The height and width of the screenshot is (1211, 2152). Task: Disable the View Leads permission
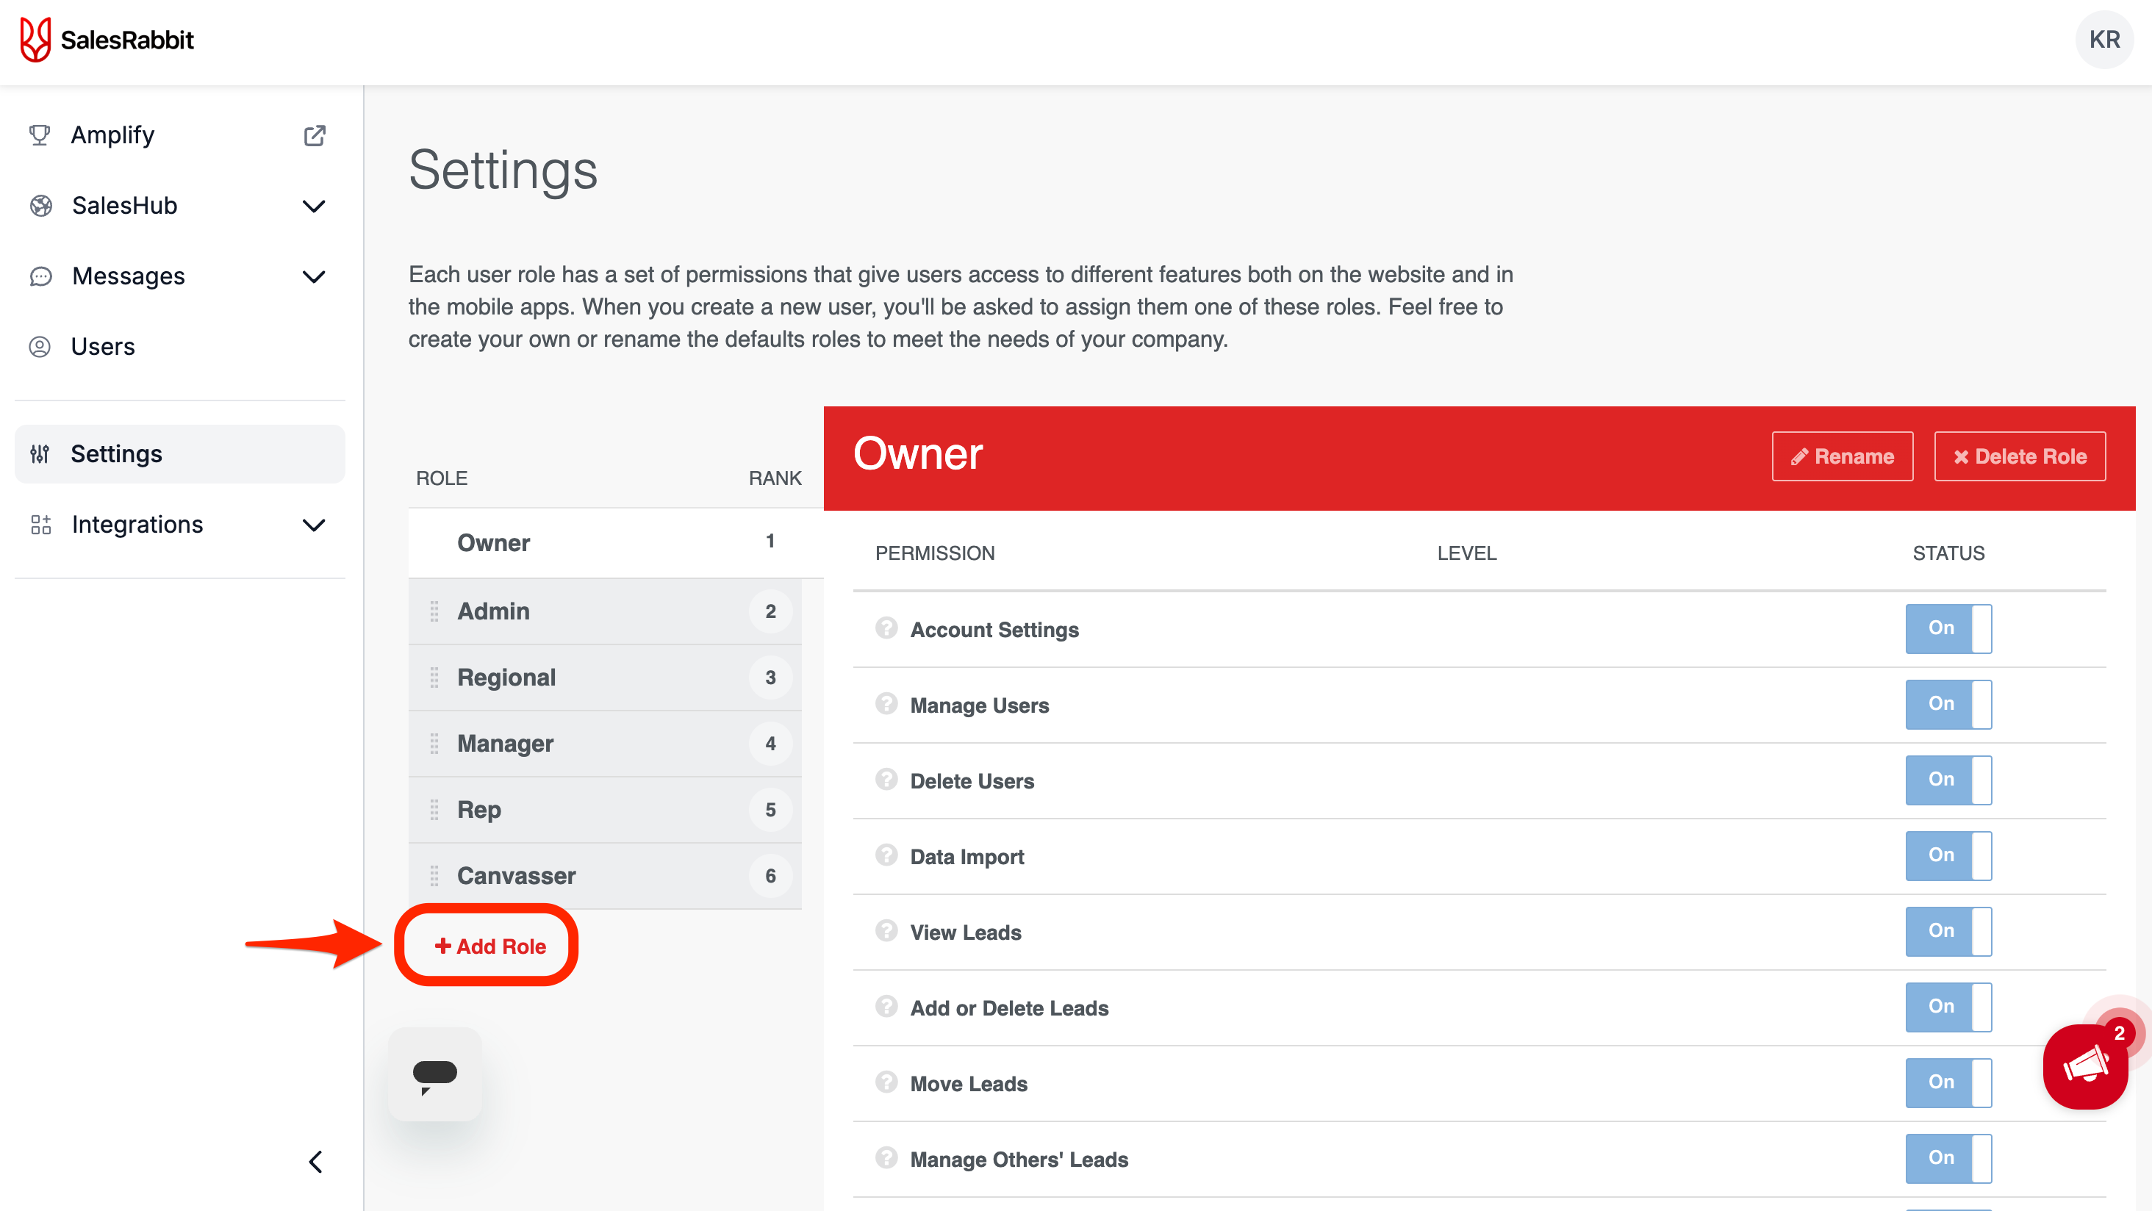coord(1948,931)
